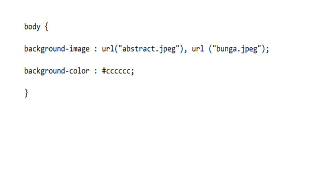
Task: Click the second url keyword before bunga
Action: [x=198, y=49]
